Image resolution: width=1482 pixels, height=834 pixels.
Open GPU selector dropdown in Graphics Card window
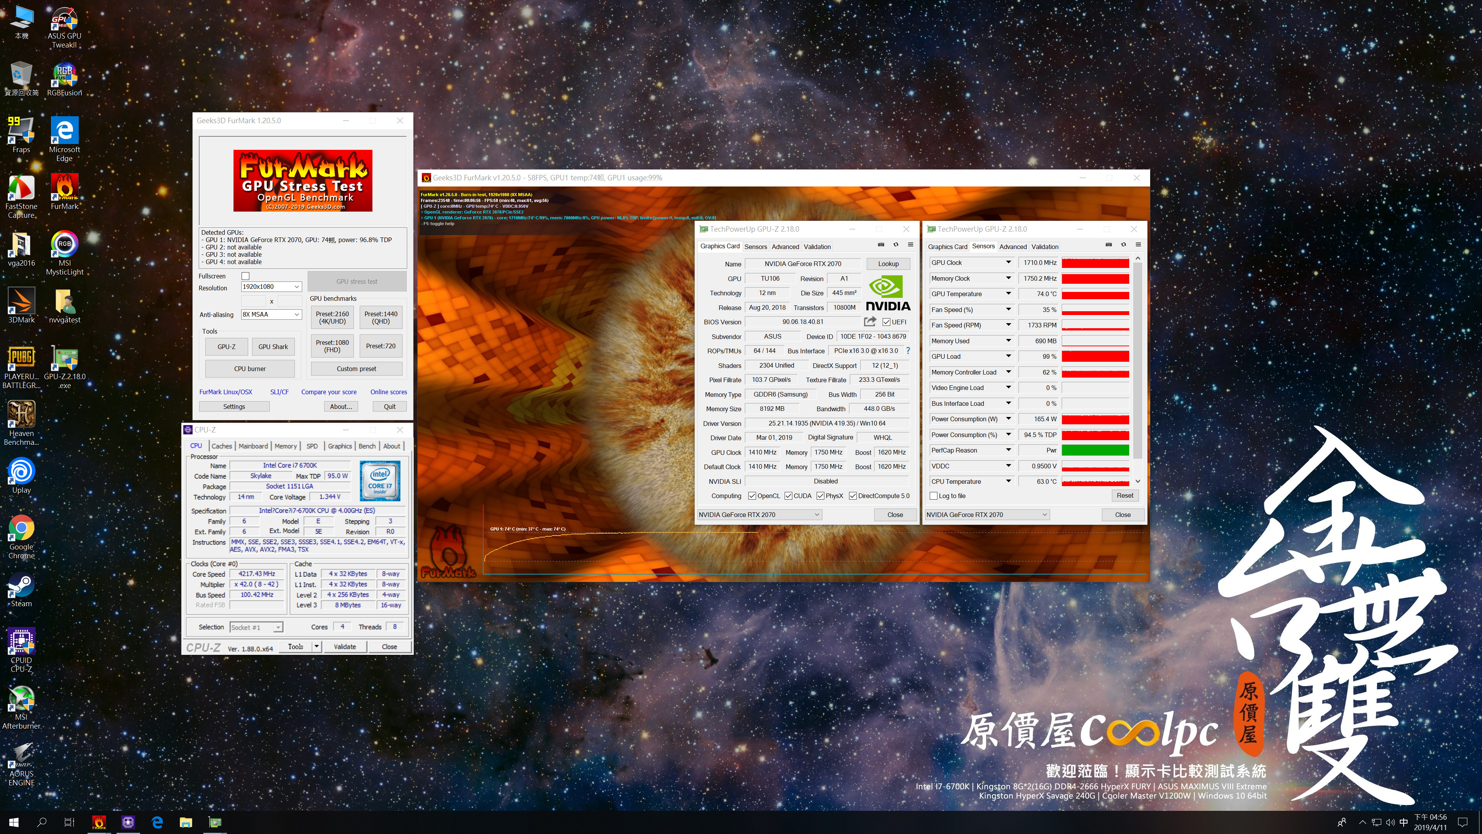coord(760,515)
